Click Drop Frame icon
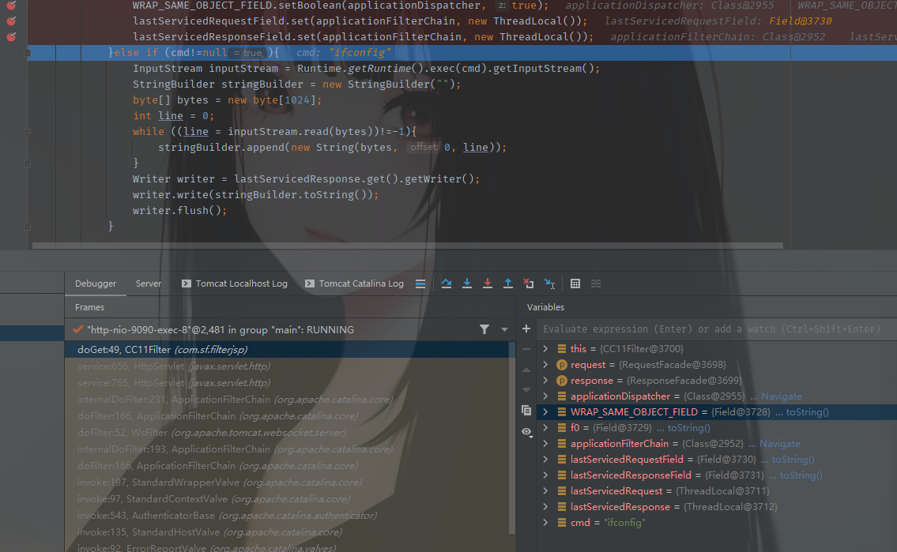 pos(529,284)
